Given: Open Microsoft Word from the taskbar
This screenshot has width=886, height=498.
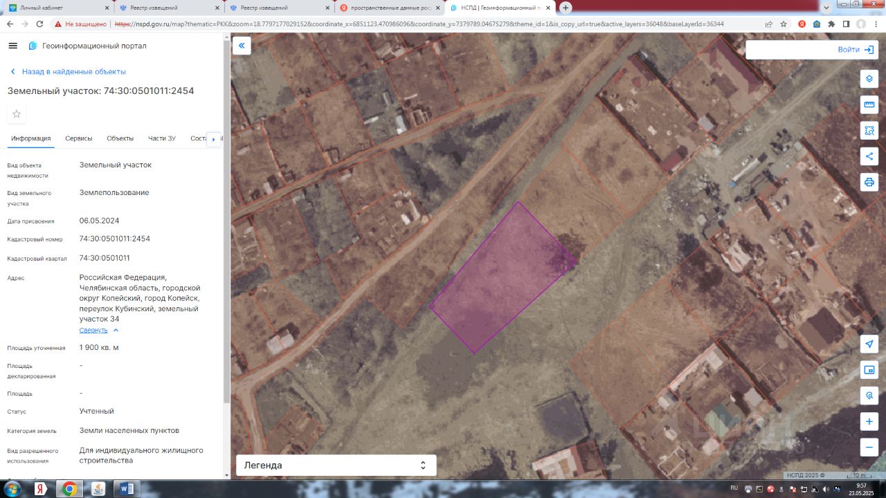Looking at the screenshot, I should click(x=127, y=489).
